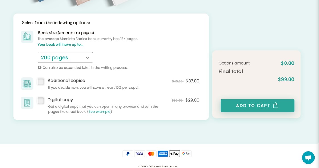Add the book to cart
The height and width of the screenshot is (168, 319).
[257, 106]
